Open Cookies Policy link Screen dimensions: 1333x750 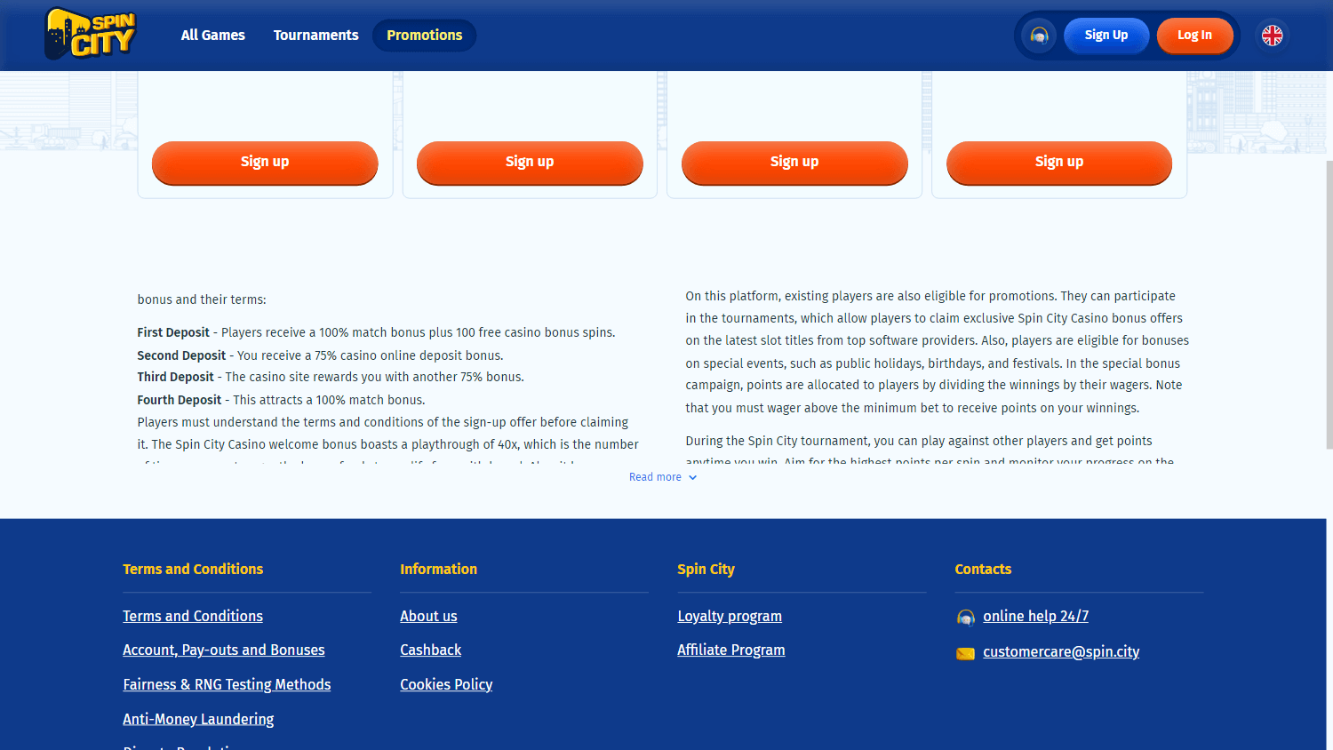446,684
